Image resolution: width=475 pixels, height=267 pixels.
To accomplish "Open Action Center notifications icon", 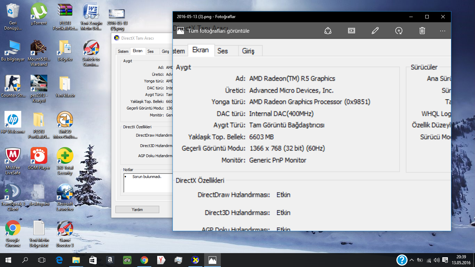I will click(x=445, y=260).
